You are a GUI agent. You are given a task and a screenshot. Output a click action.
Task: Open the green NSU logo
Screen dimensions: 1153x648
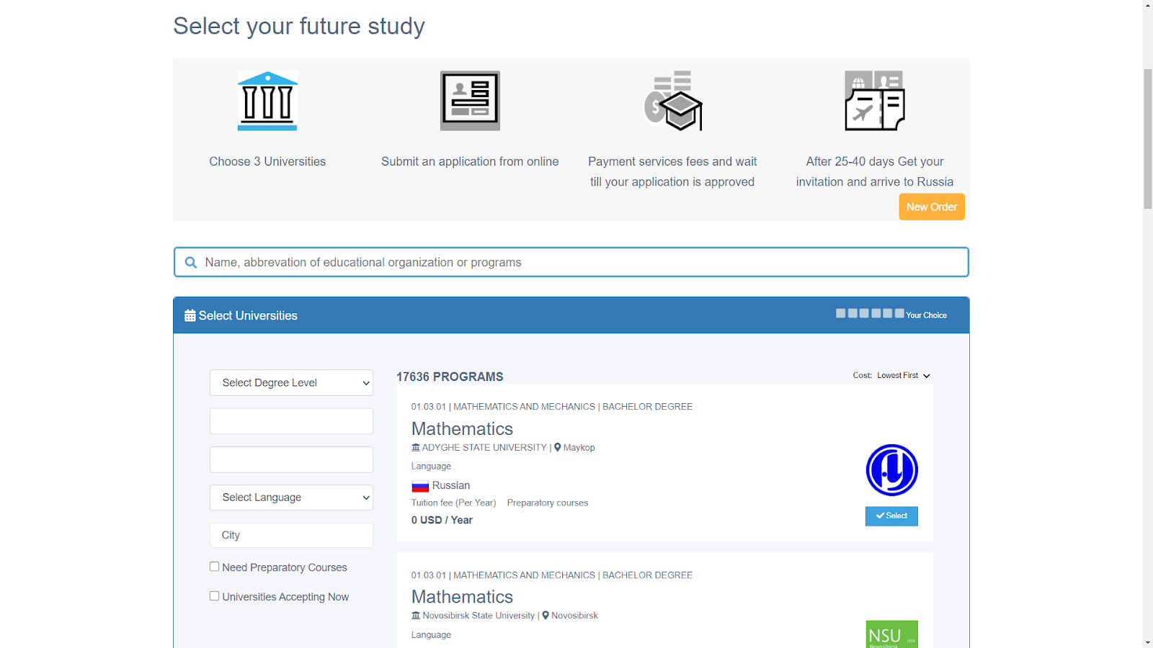[891, 634]
